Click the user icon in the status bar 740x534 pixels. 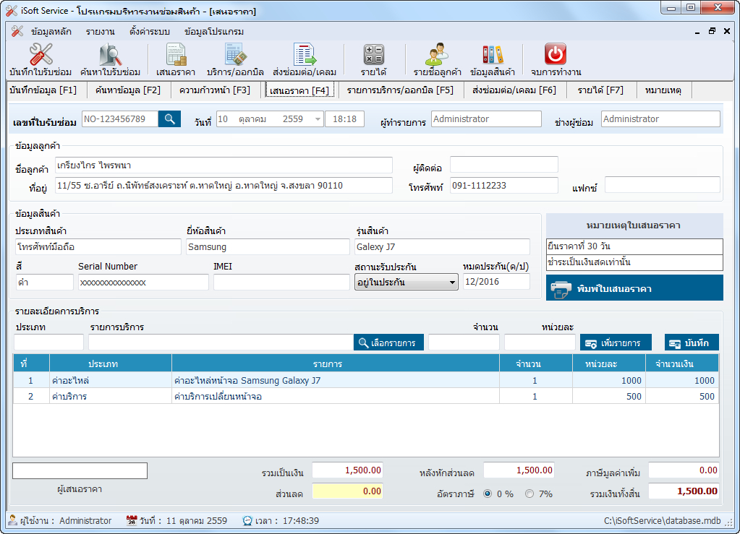[13, 520]
